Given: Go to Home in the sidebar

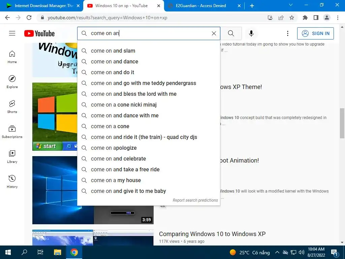Looking at the screenshot, I should (12, 57).
